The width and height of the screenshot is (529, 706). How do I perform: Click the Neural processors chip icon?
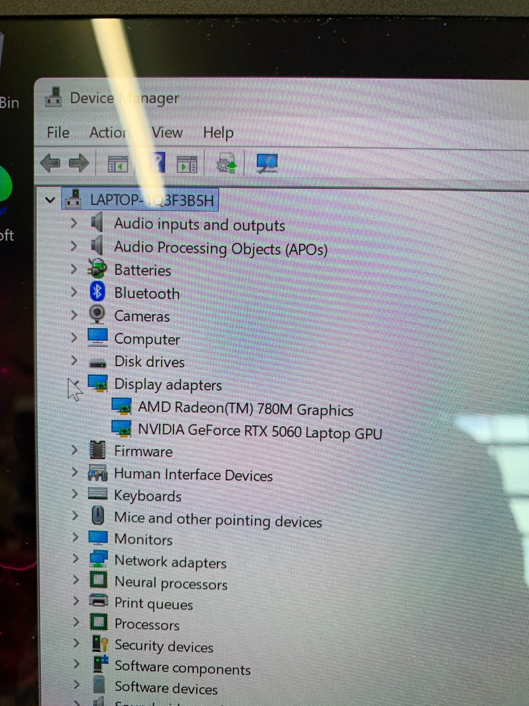(98, 579)
